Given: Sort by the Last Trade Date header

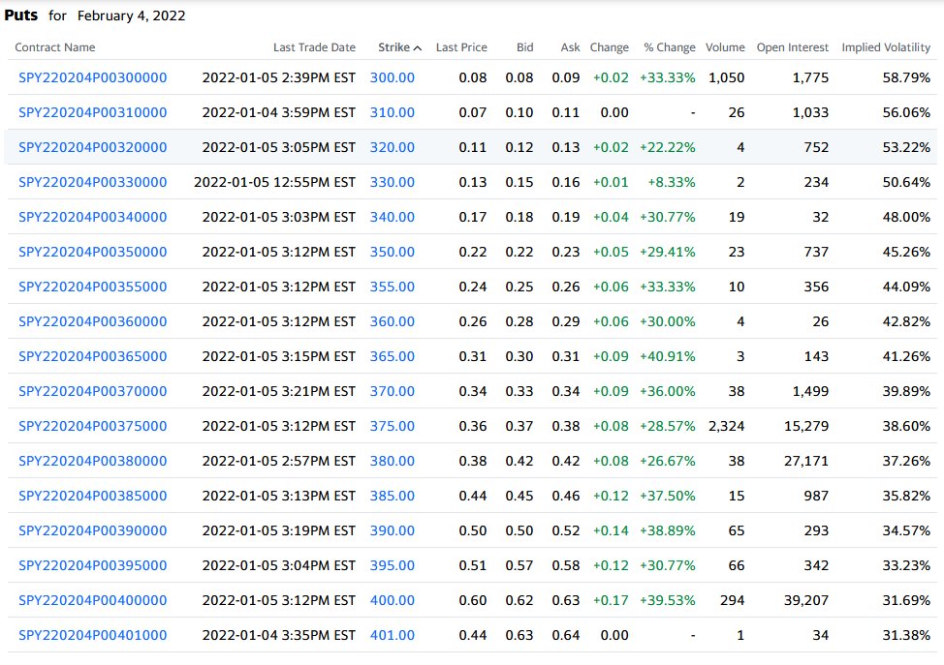Looking at the screenshot, I should [x=314, y=47].
